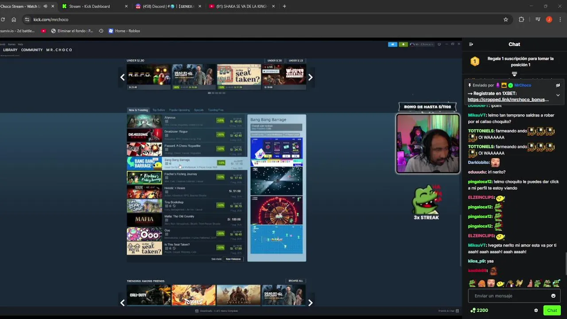Open the Tiny Bookshop game row
567x319 pixels.
pos(185,206)
